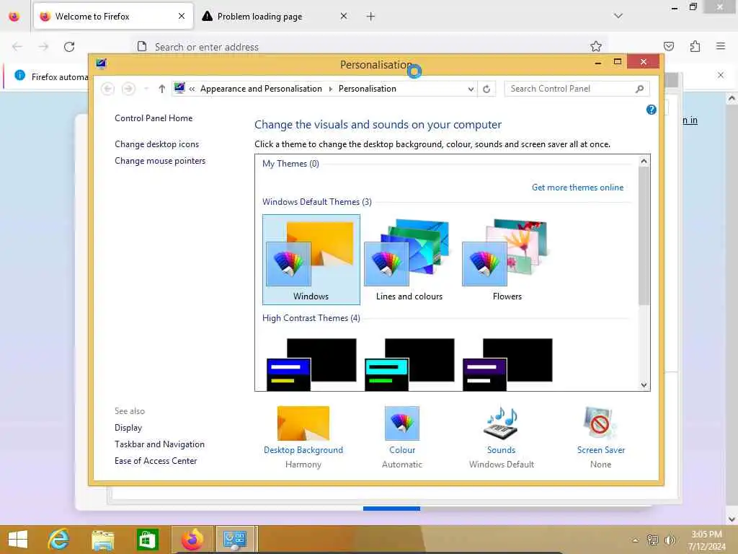Select the high contrast theme with purple bar
This screenshot has width=738, height=554.
(x=507, y=364)
